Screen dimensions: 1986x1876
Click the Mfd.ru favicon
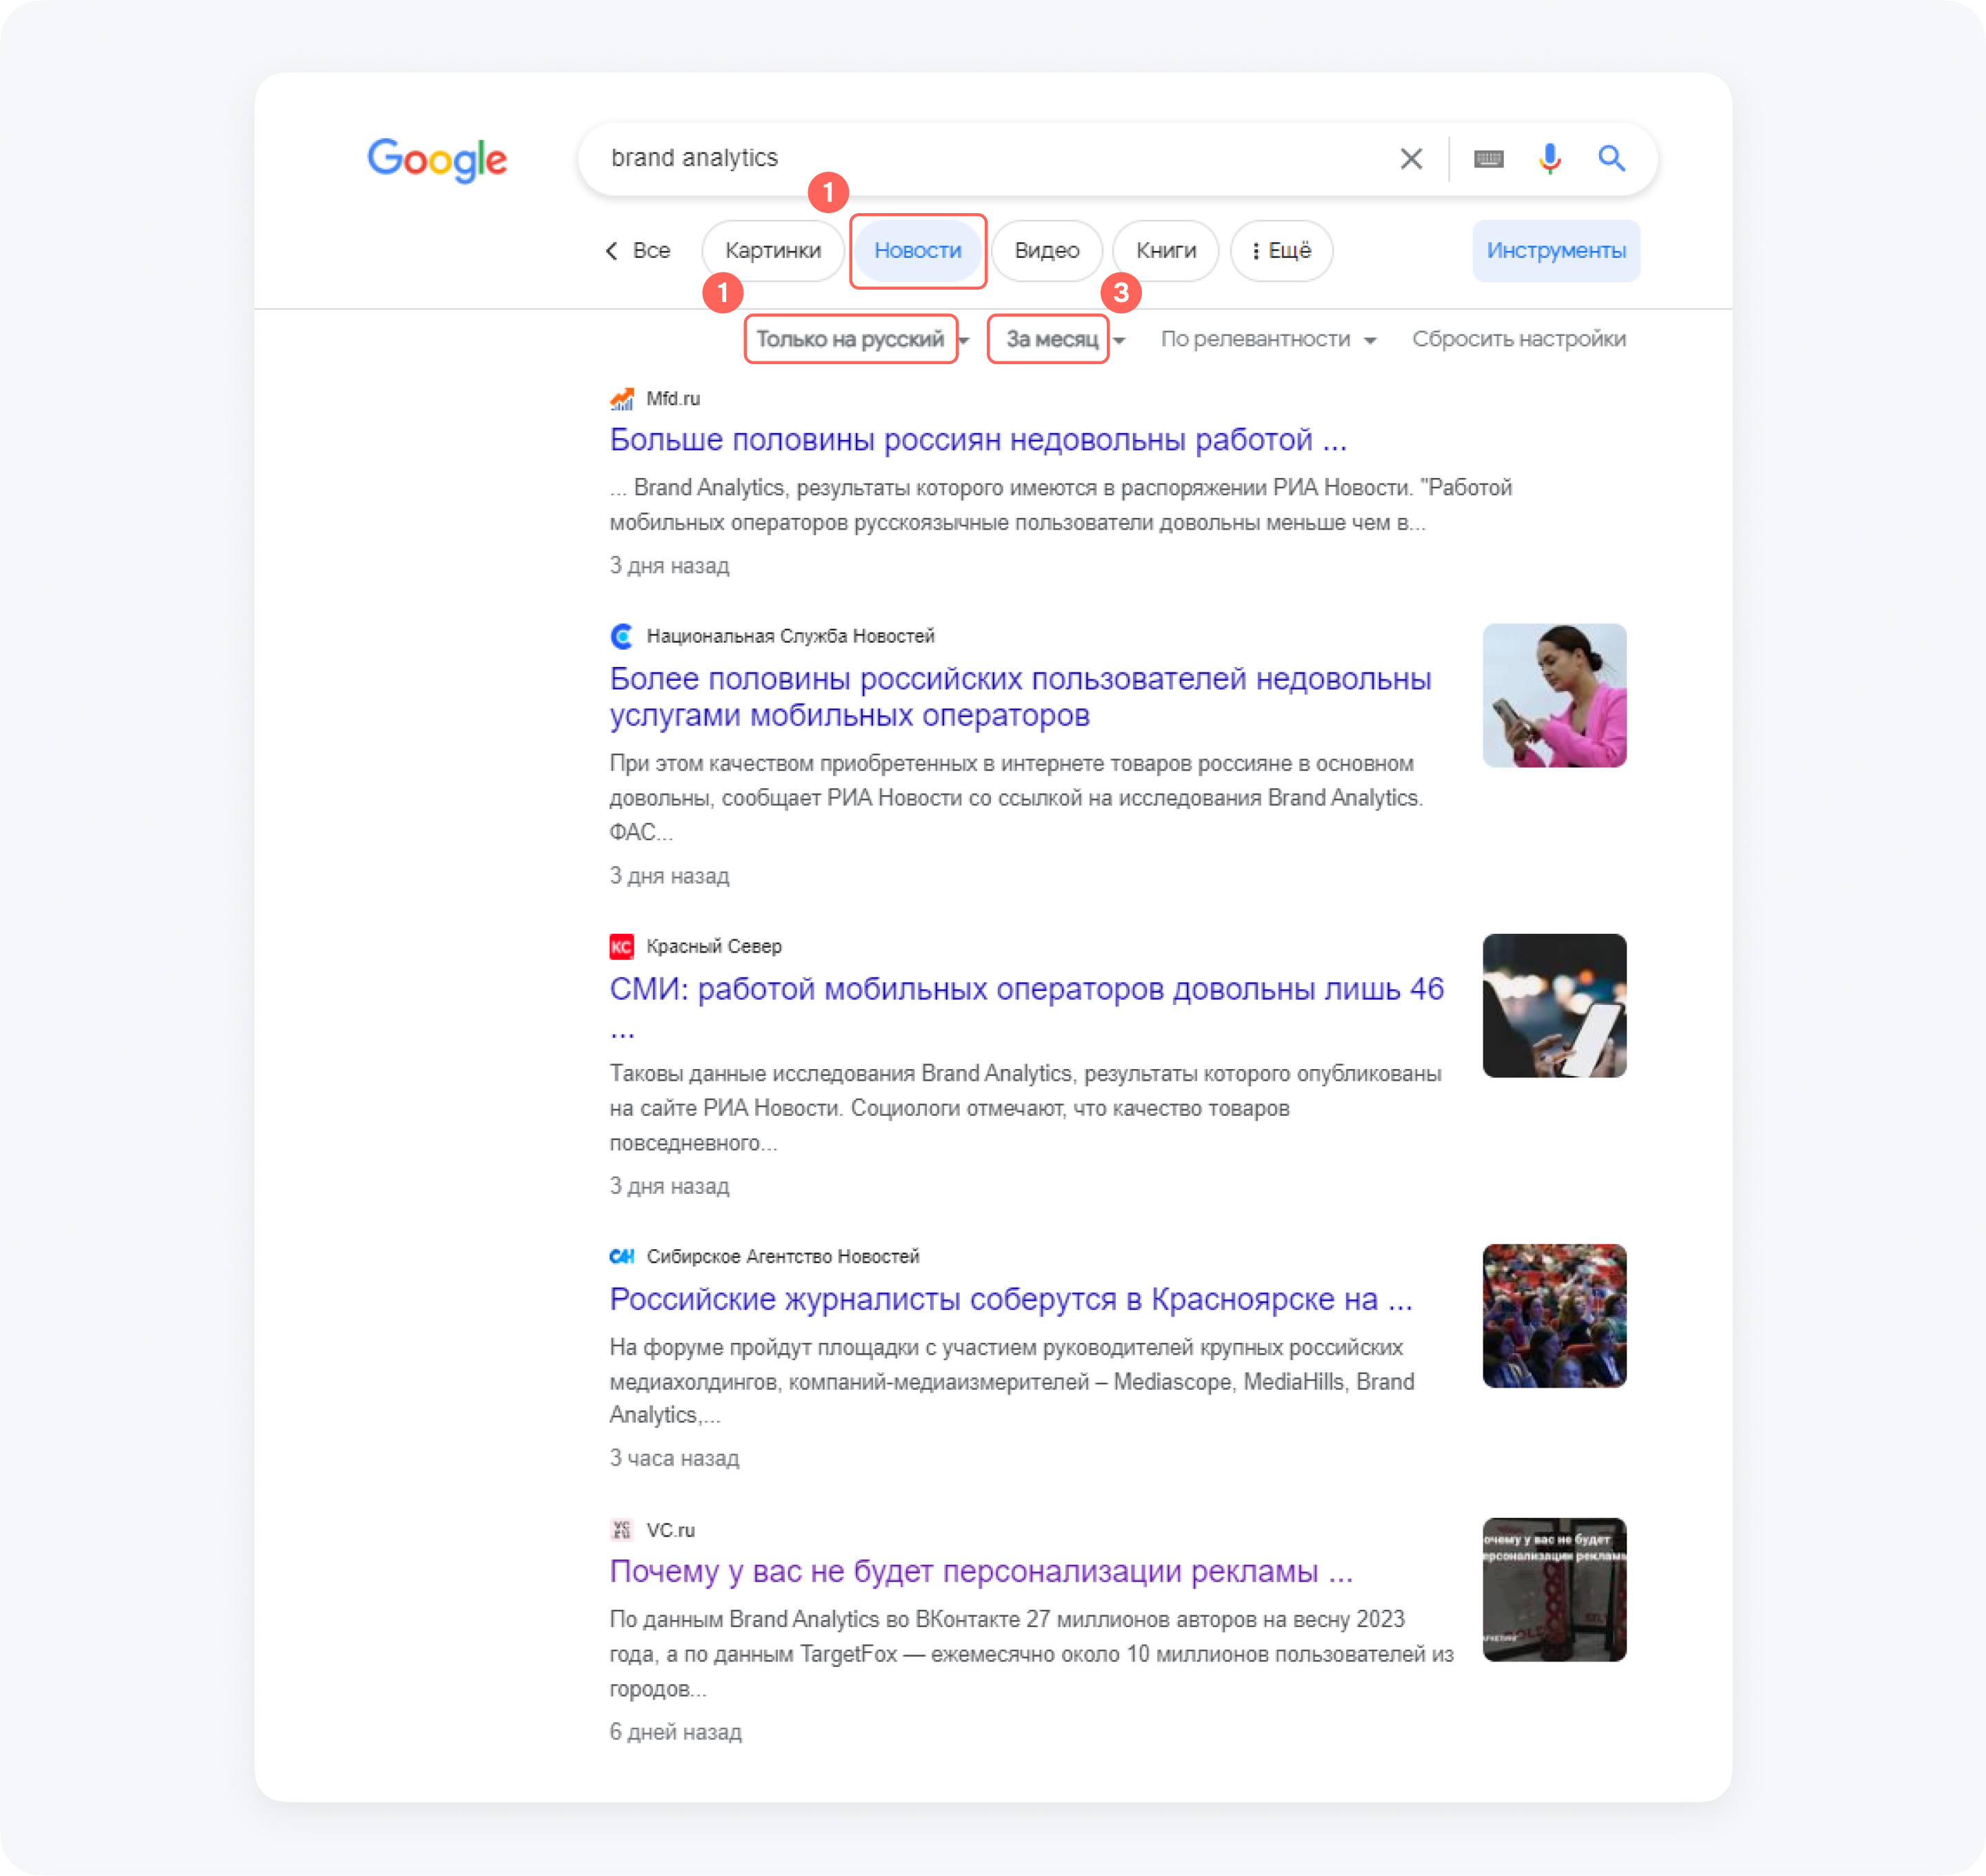tap(622, 399)
